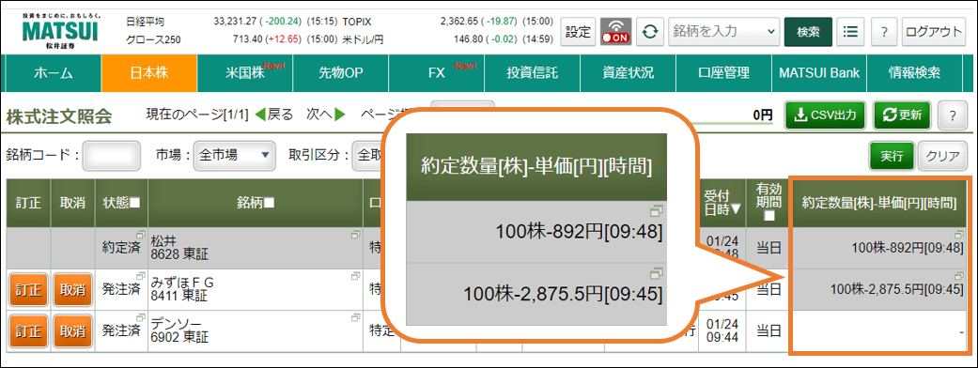Click the circular refresh icon beside ON

tap(650, 32)
